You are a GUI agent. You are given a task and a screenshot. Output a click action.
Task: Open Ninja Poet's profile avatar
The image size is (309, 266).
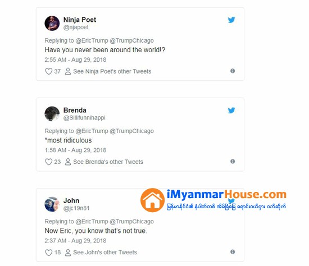(x=52, y=23)
